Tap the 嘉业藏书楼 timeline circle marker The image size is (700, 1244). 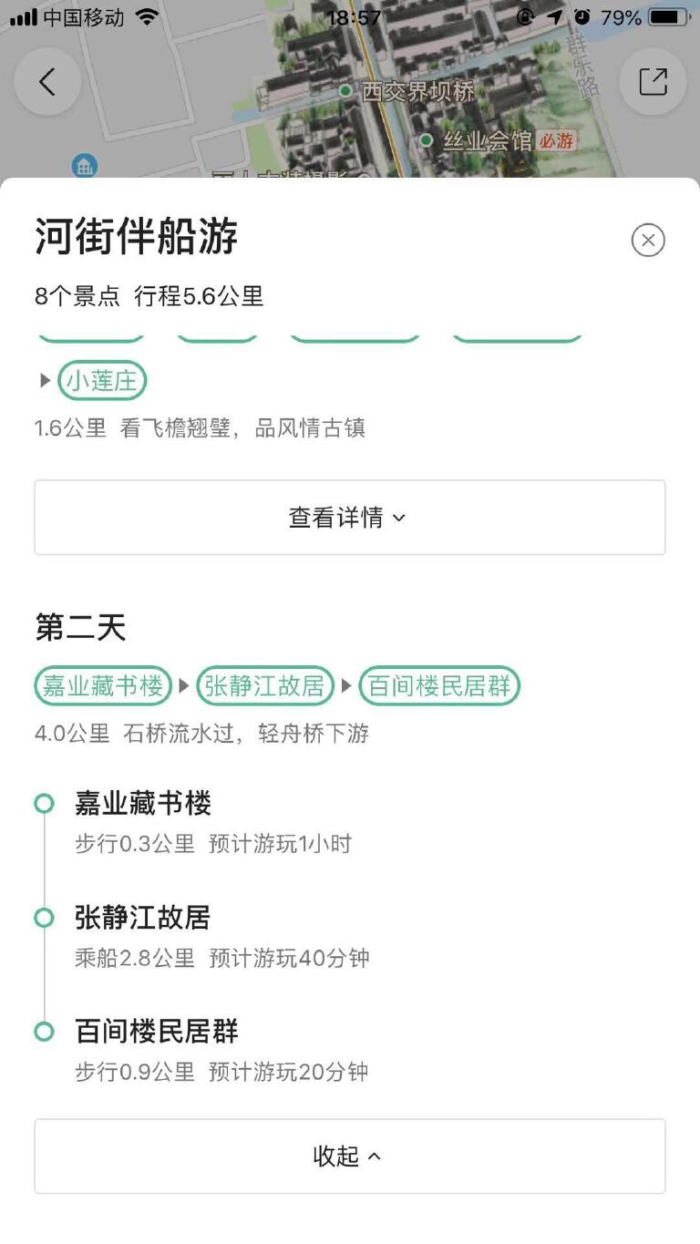point(44,804)
